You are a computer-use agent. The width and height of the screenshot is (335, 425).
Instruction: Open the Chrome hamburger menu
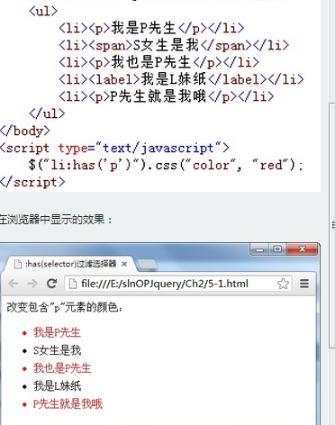point(304,284)
